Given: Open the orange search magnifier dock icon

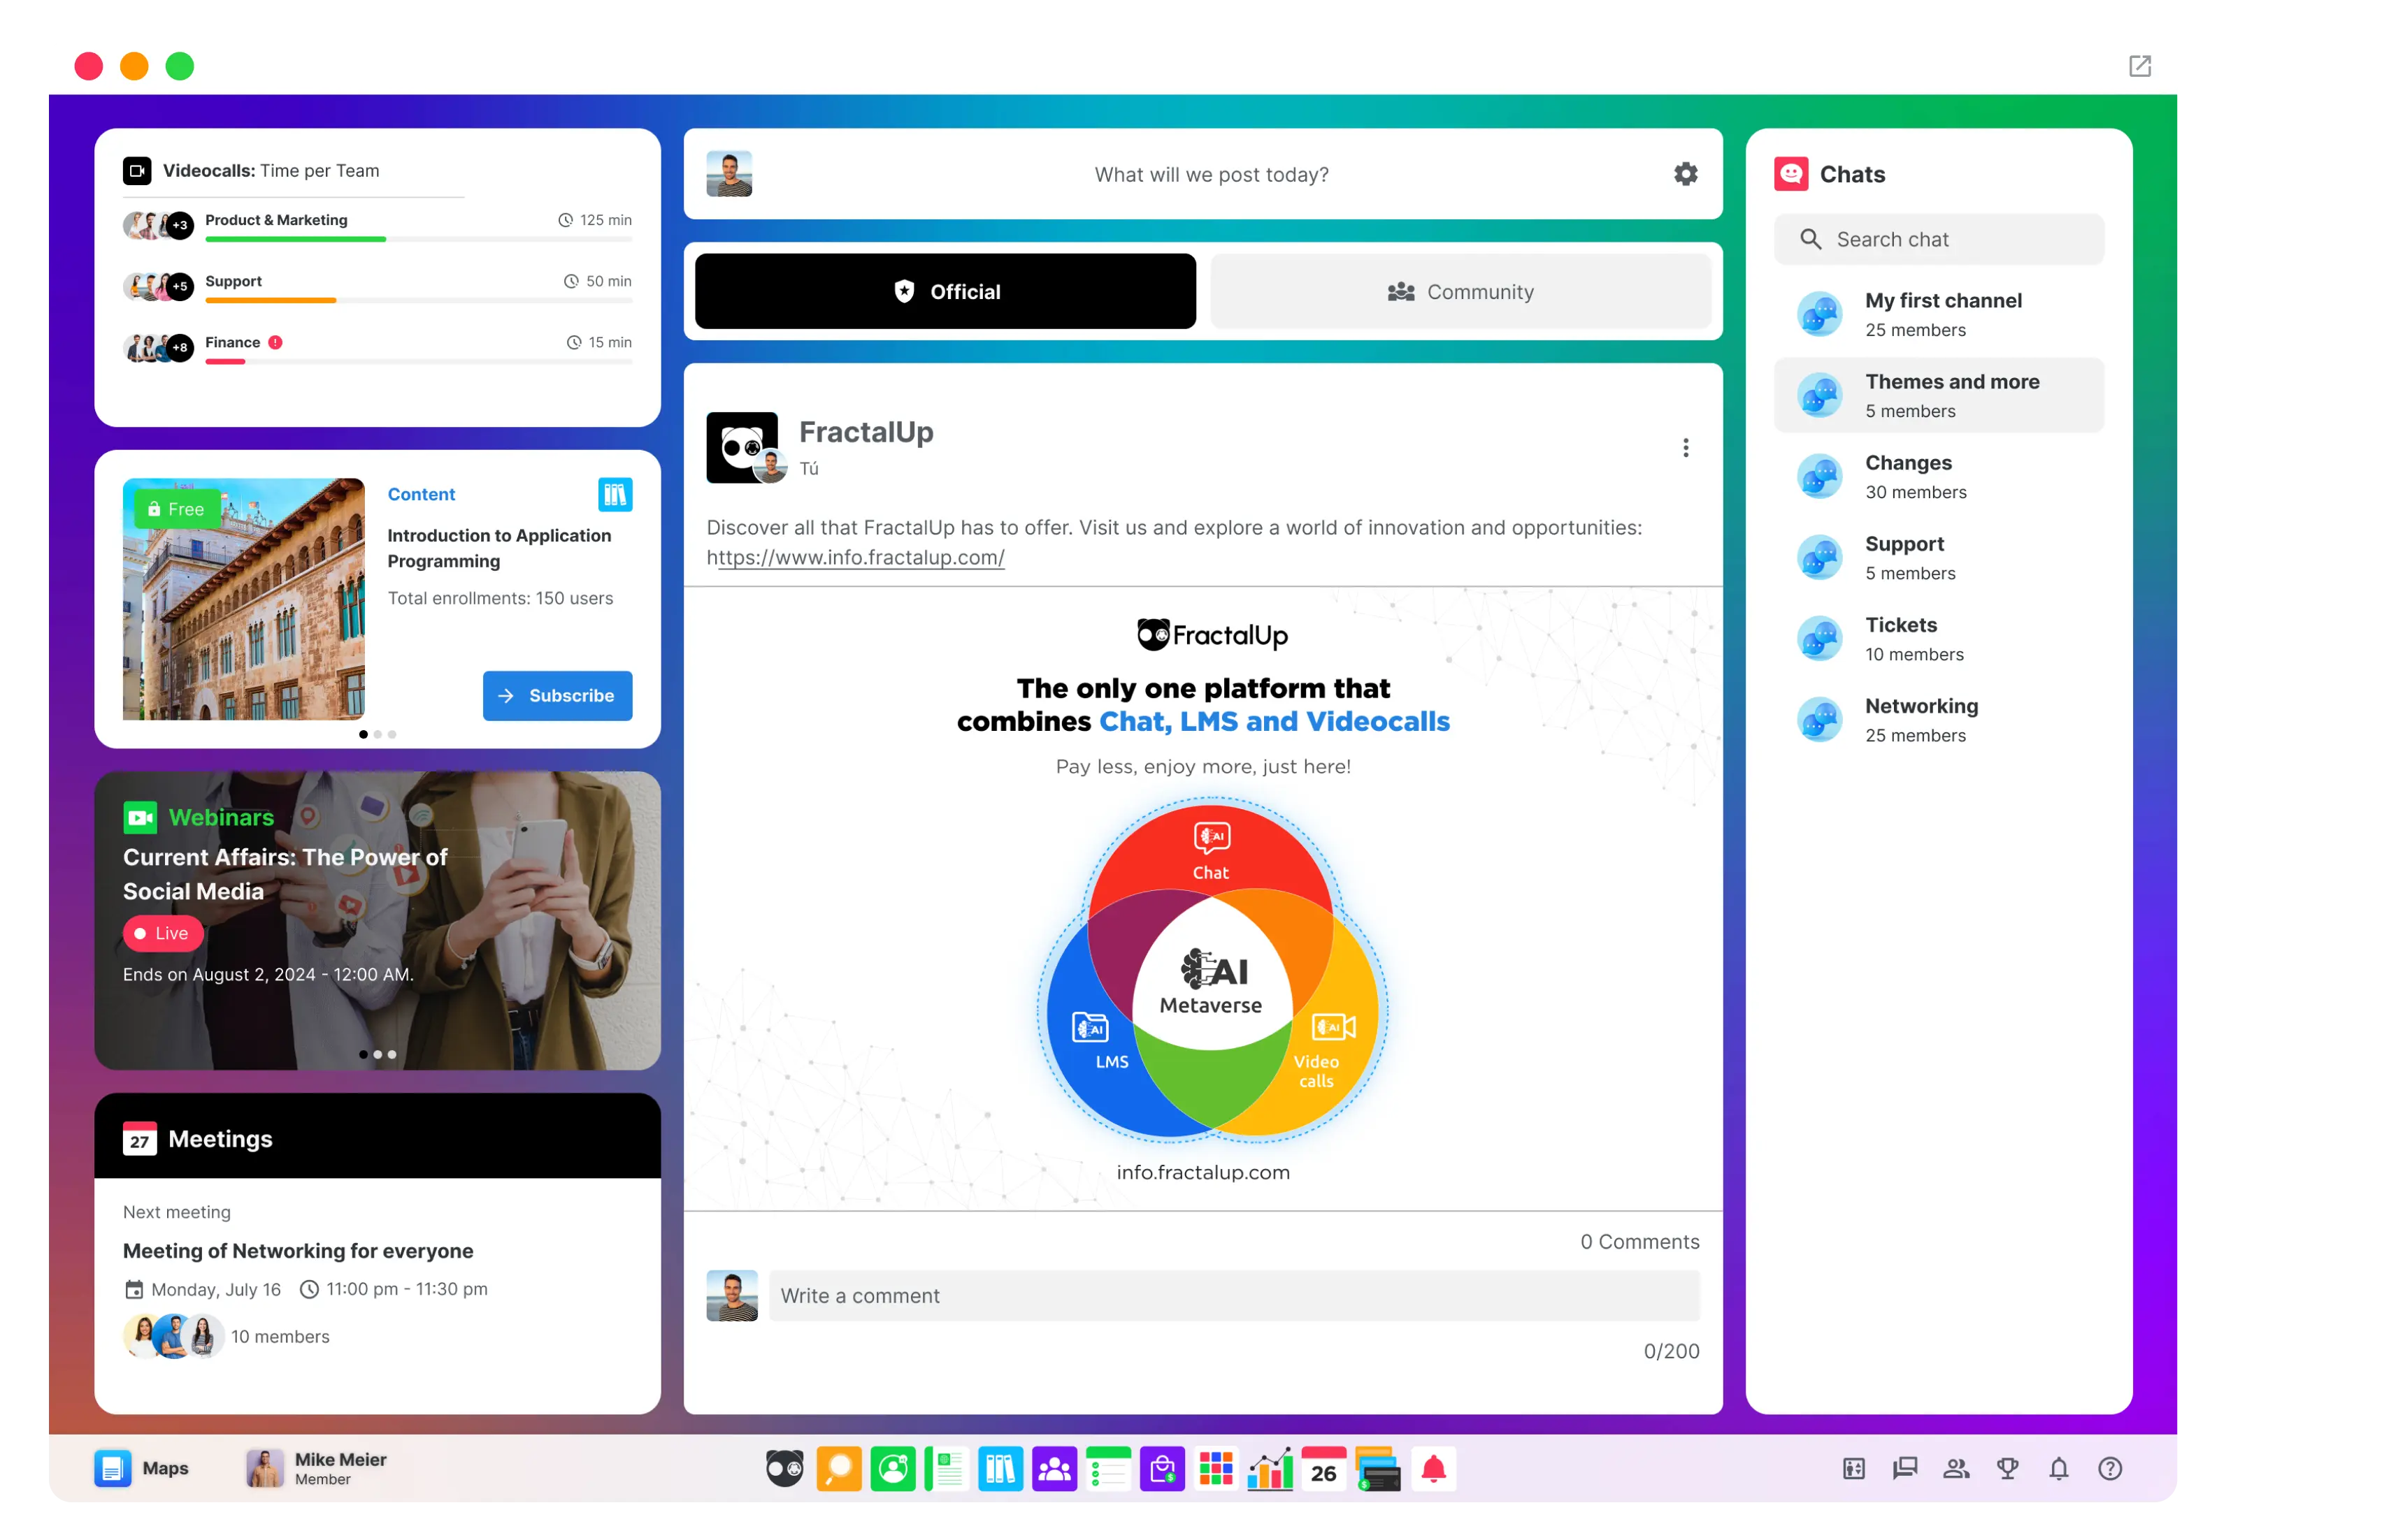Looking at the screenshot, I should [838, 1469].
